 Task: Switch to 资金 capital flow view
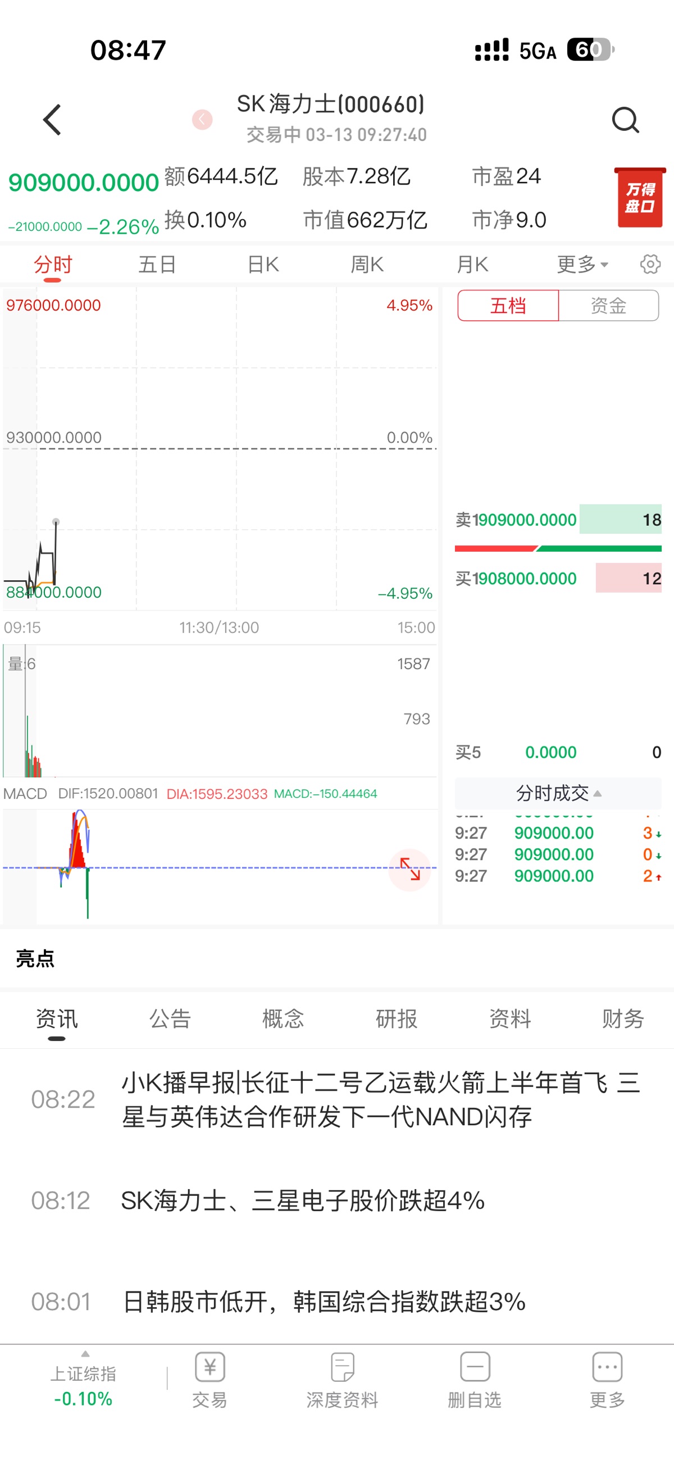pos(608,306)
